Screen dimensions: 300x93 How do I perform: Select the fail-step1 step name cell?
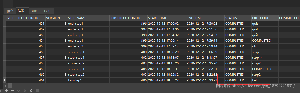88,80
